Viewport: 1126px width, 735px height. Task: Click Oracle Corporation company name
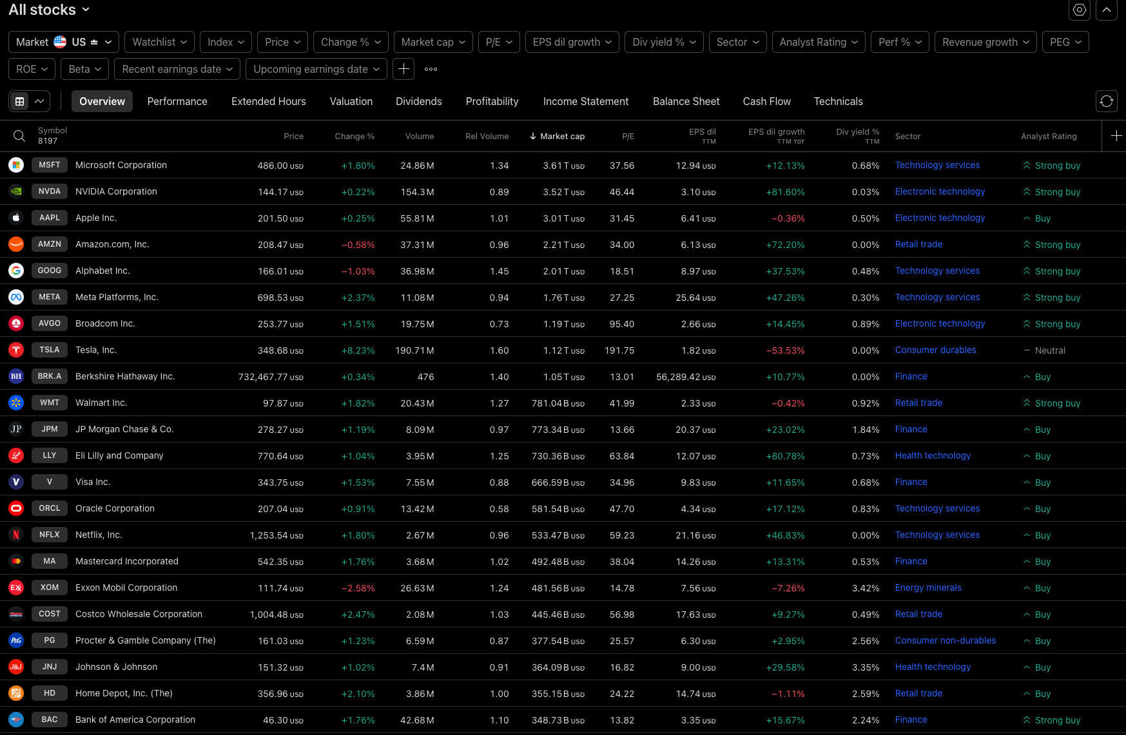115,509
